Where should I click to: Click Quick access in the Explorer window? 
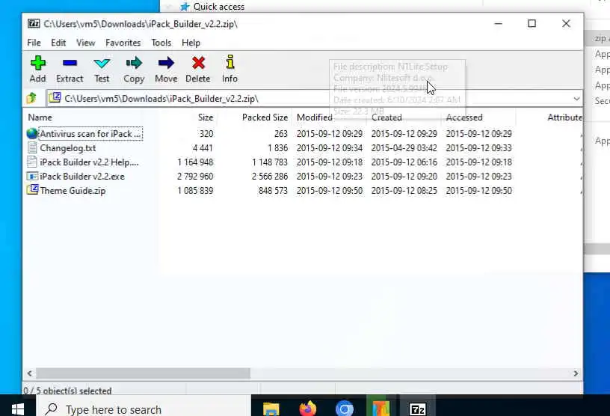[218, 7]
